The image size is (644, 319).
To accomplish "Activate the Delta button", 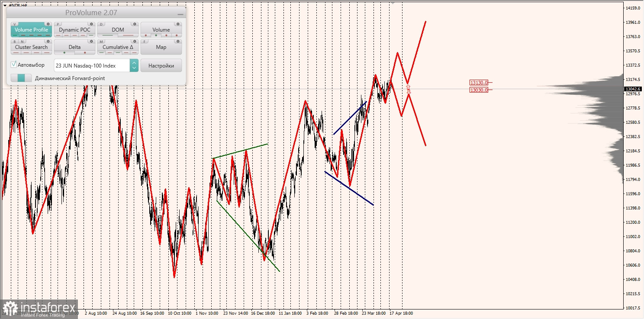I will [74, 47].
